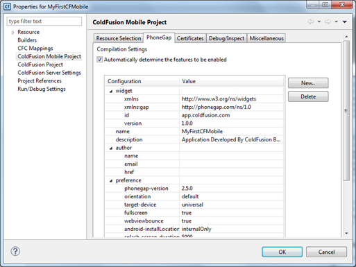Image resolution: width=356 pixels, height=267 pixels.
Task: Click the phonegap-version value 2.5.0
Action: pos(187,189)
